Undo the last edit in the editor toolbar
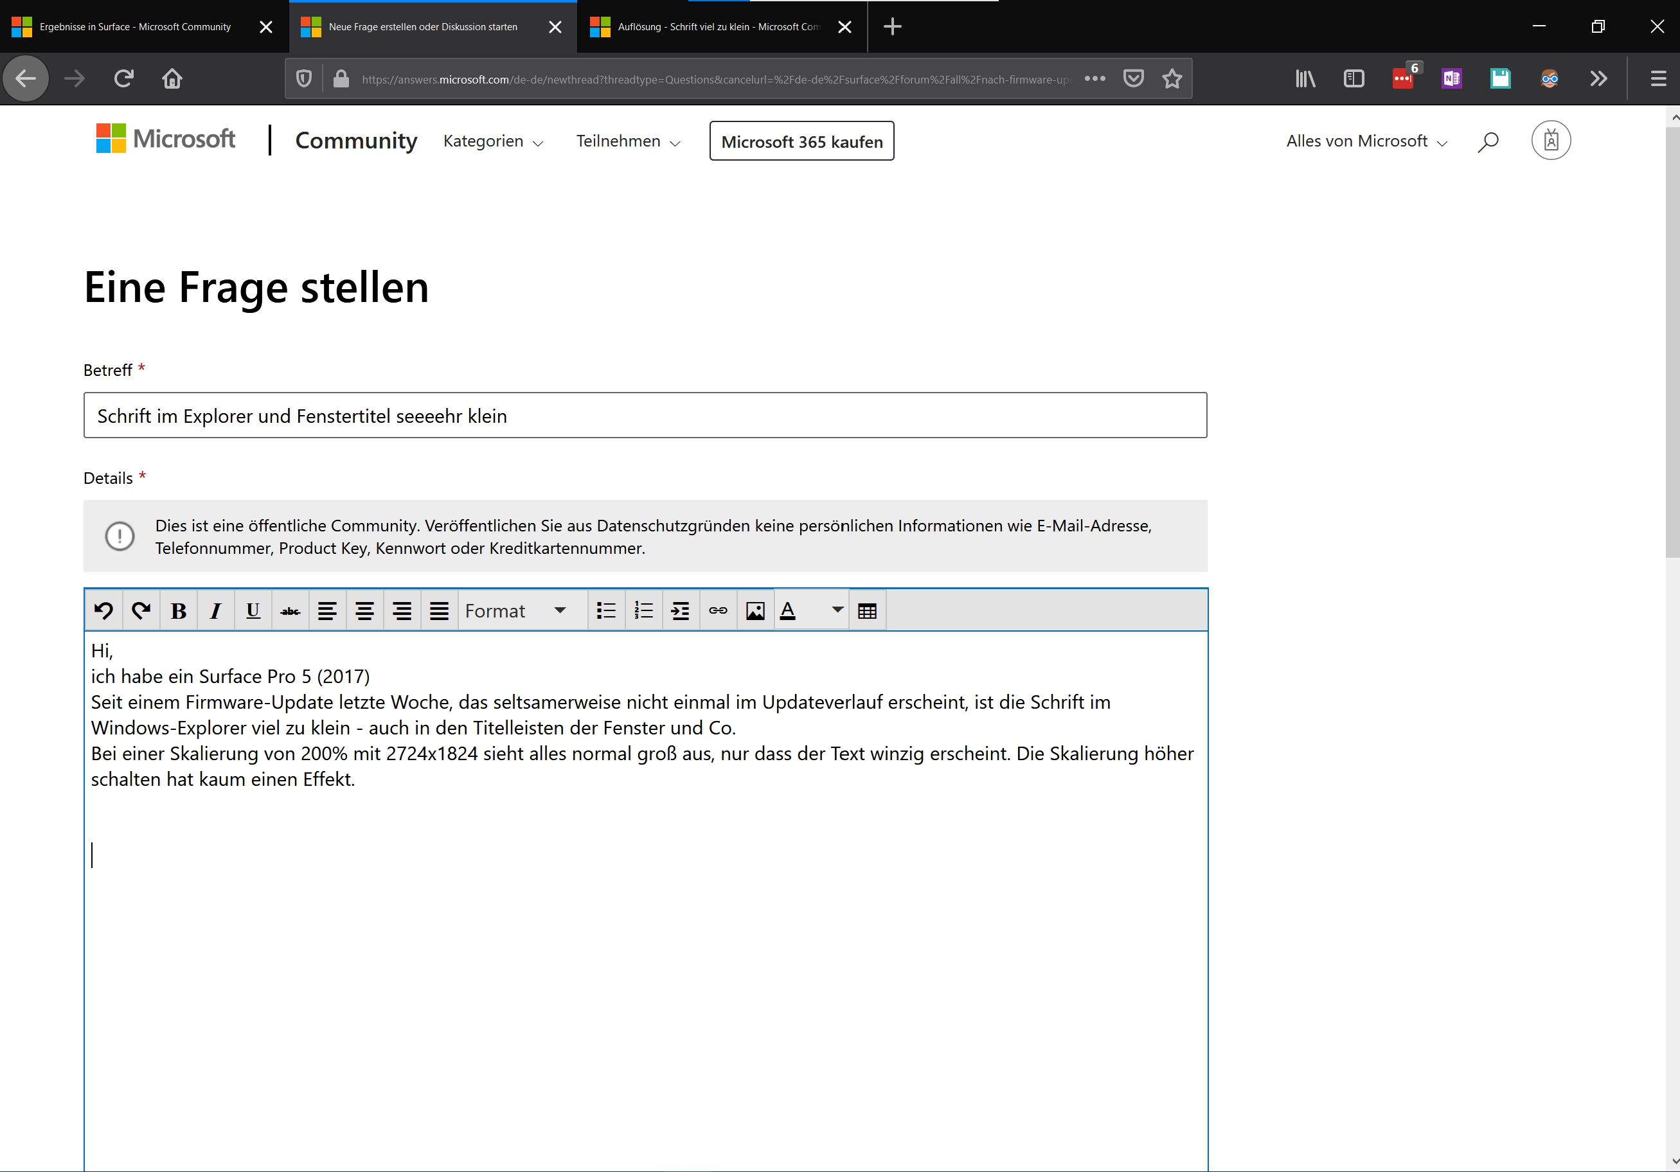 (x=104, y=610)
